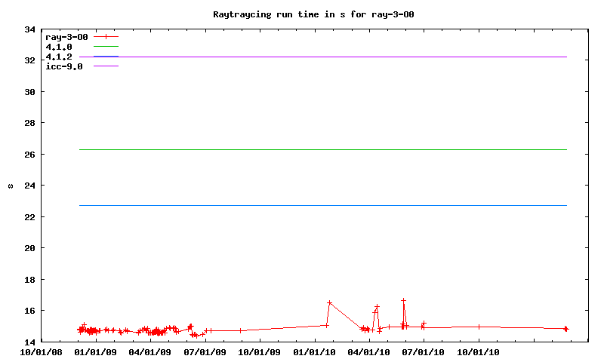Select the 4.1.0 legend label text
This screenshot has width=604, height=362.
59,47
